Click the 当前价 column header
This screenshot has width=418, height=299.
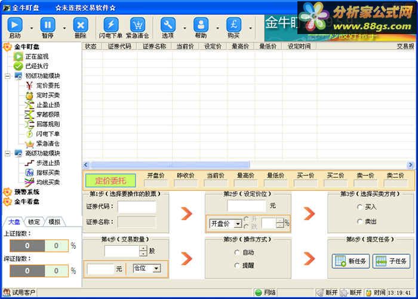point(185,46)
